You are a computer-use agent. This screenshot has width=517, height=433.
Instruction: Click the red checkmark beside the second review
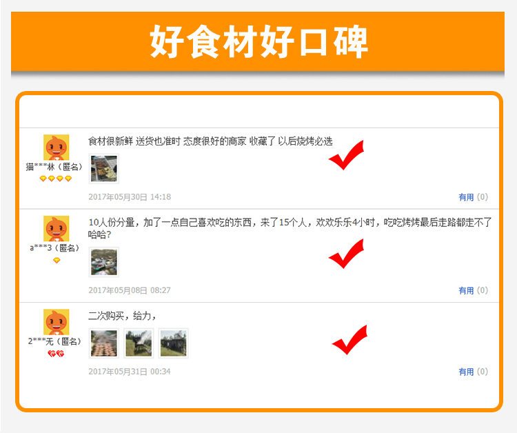[x=346, y=254]
